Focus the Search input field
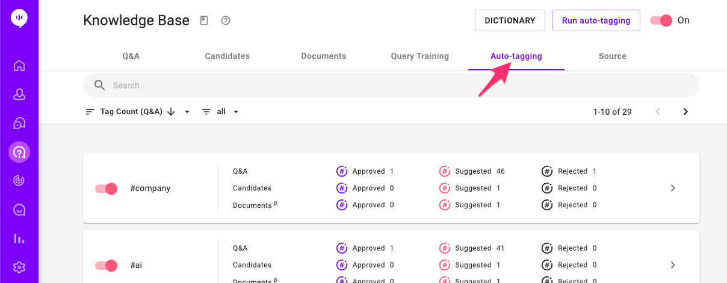This screenshot has width=727, height=283. point(391,85)
